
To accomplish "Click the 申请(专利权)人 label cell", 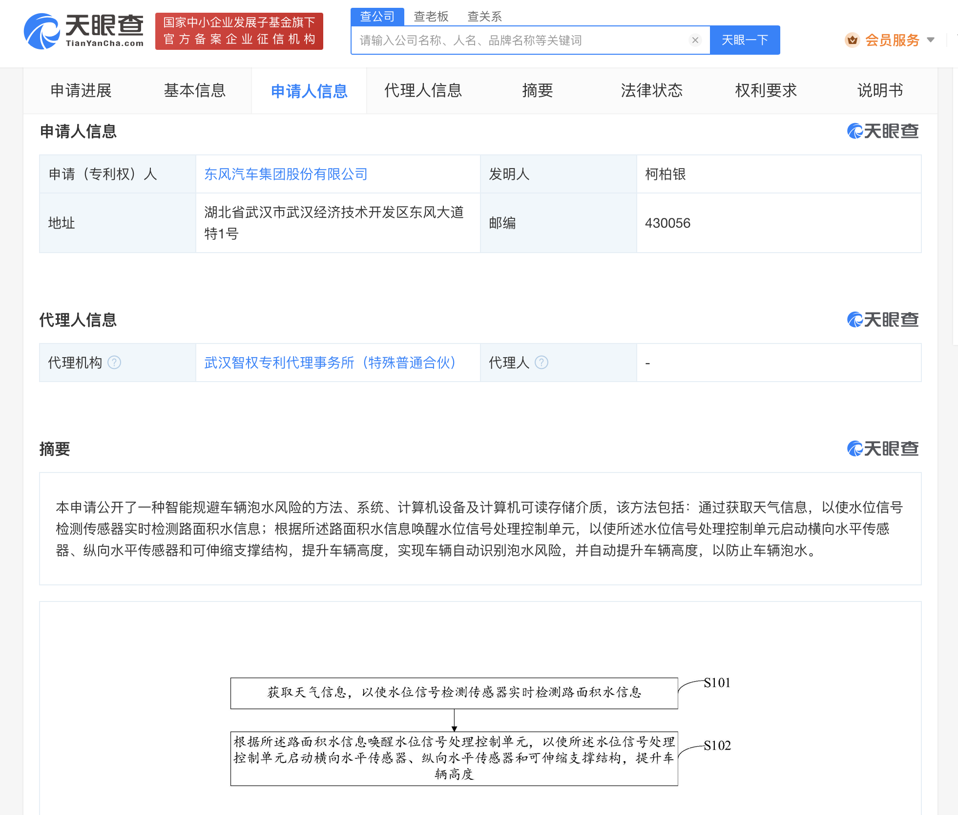I will (x=118, y=174).
